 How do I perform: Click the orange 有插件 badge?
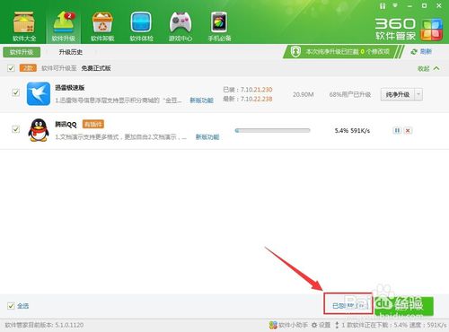coord(93,124)
